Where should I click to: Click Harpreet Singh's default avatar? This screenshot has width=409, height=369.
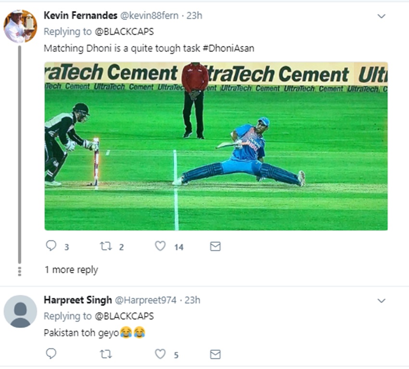point(20,312)
